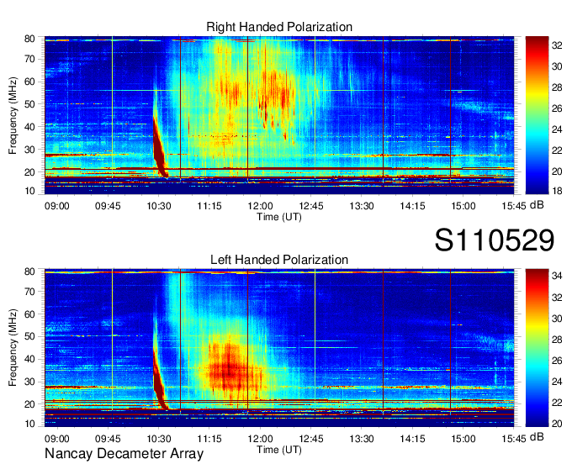The height and width of the screenshot is (464, 572).
Task: Click the 15:45 time tick of the Right Handed plot
Action: pos(514,206)
